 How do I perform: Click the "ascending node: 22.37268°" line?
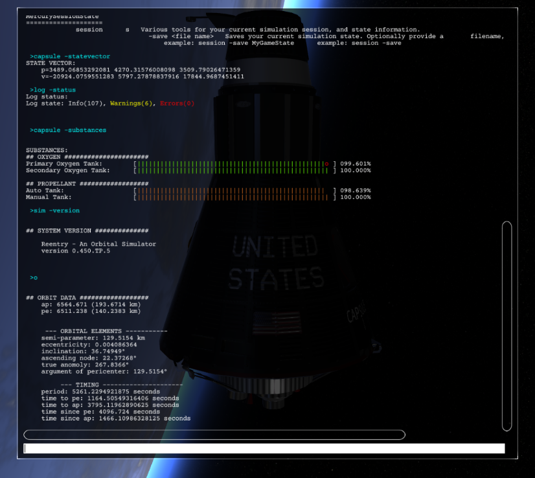click(89, 358)
